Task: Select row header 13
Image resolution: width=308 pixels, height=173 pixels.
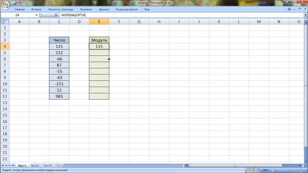Action: tap(5, 102)
